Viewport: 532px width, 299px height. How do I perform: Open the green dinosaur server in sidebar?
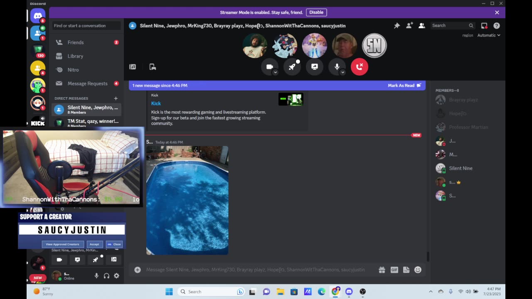click(38, 86)
